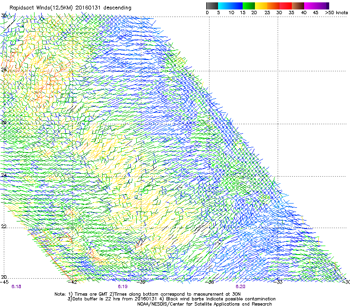Click the yellow 20-25 knots legend swatch
Image resolution: width=350 pixels, height=307 pixels.
pyautogui.click(x=261, y=6)
